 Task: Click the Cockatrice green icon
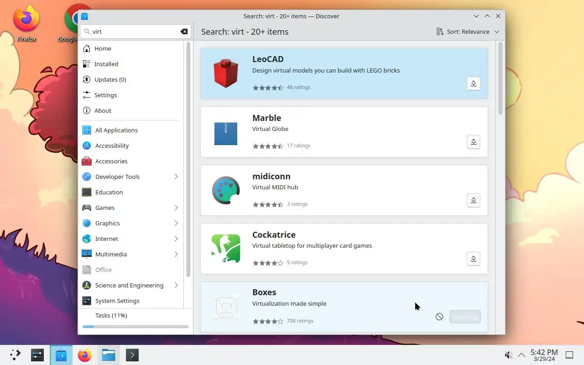pos(226,249)
